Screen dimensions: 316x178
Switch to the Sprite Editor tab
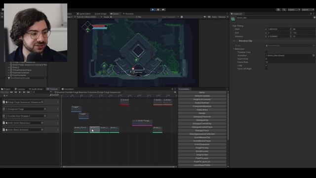83,14
